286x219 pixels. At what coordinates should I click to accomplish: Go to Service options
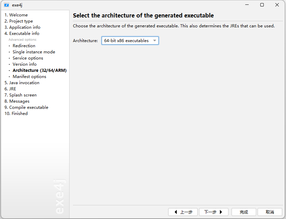point(28,58)
